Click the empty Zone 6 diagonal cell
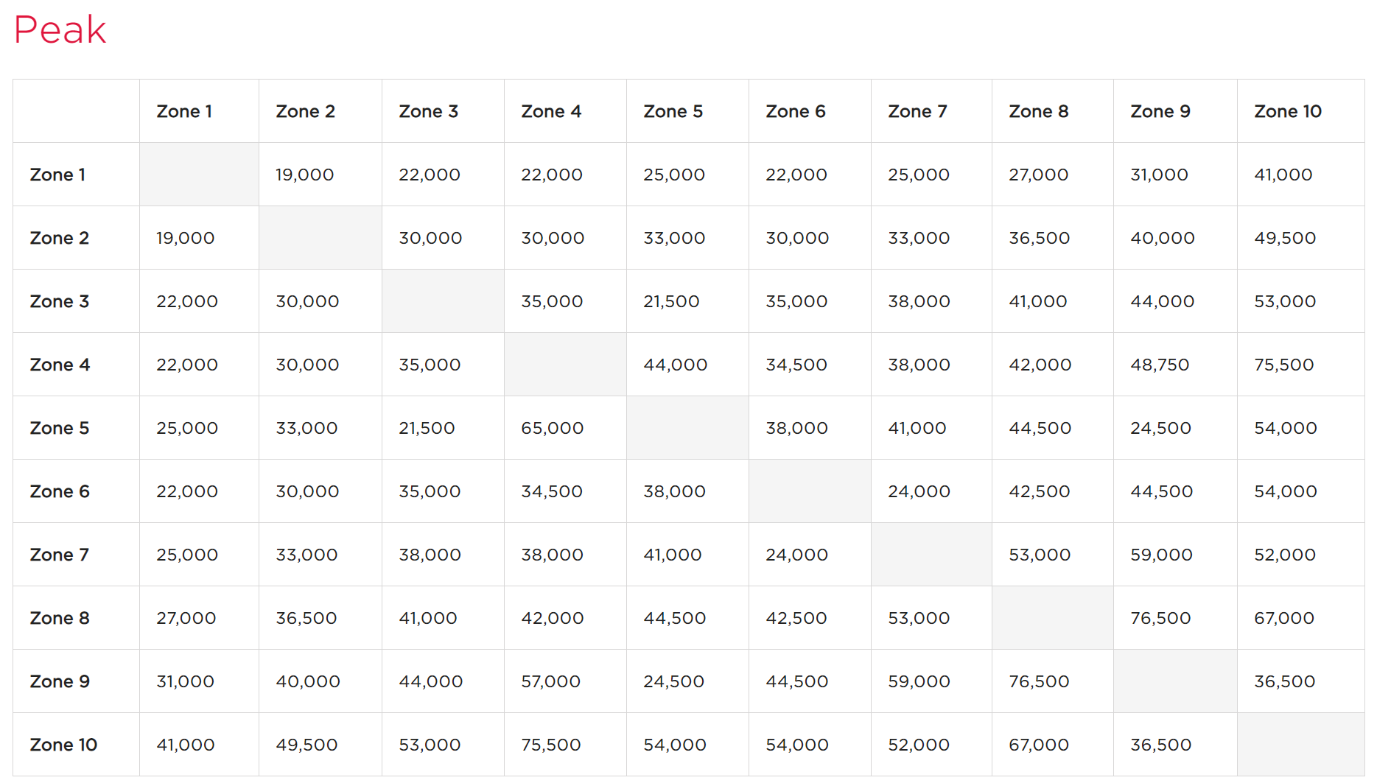This screenshot has width=1377, height=783. (x=810, y=491)
